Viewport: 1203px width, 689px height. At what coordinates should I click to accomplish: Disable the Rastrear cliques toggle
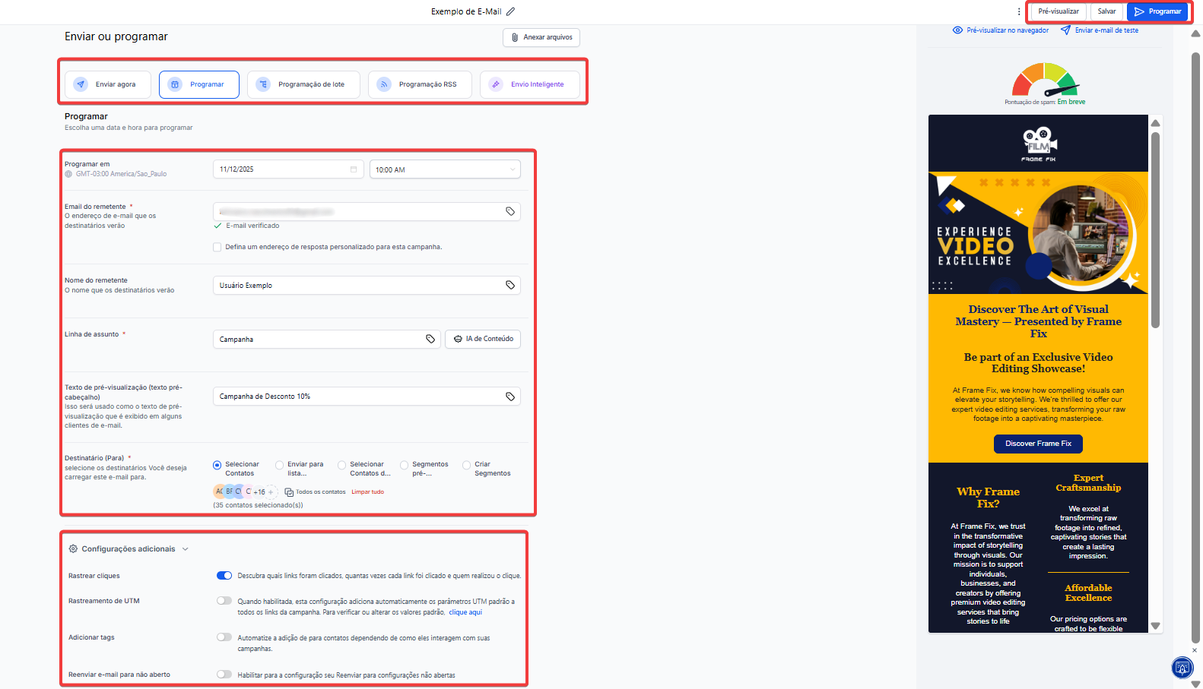point(224,576)
